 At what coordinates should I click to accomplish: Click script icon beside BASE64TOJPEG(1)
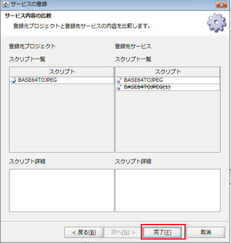[x=119, y=87]
